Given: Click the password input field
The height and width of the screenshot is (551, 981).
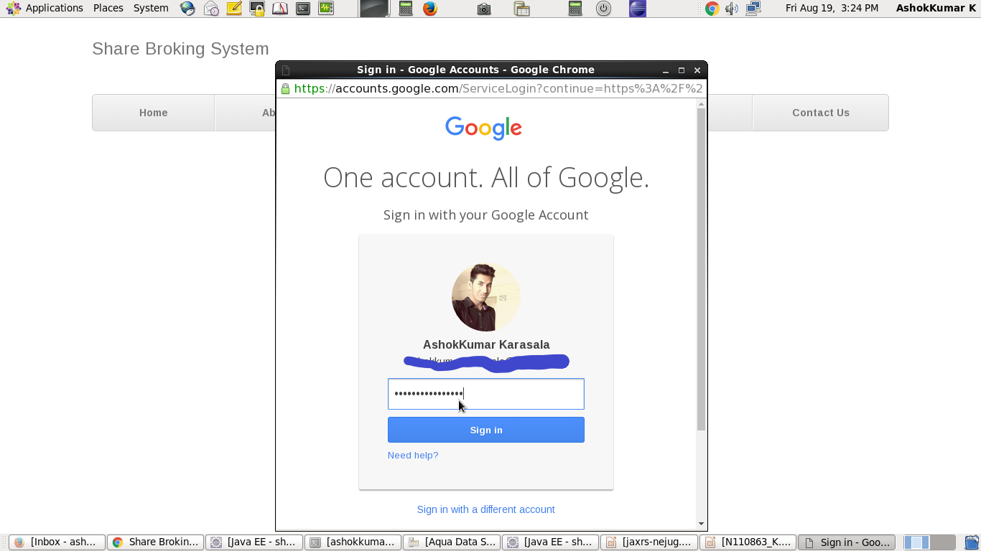Looking at the screenshot, I should click(486, 394).
